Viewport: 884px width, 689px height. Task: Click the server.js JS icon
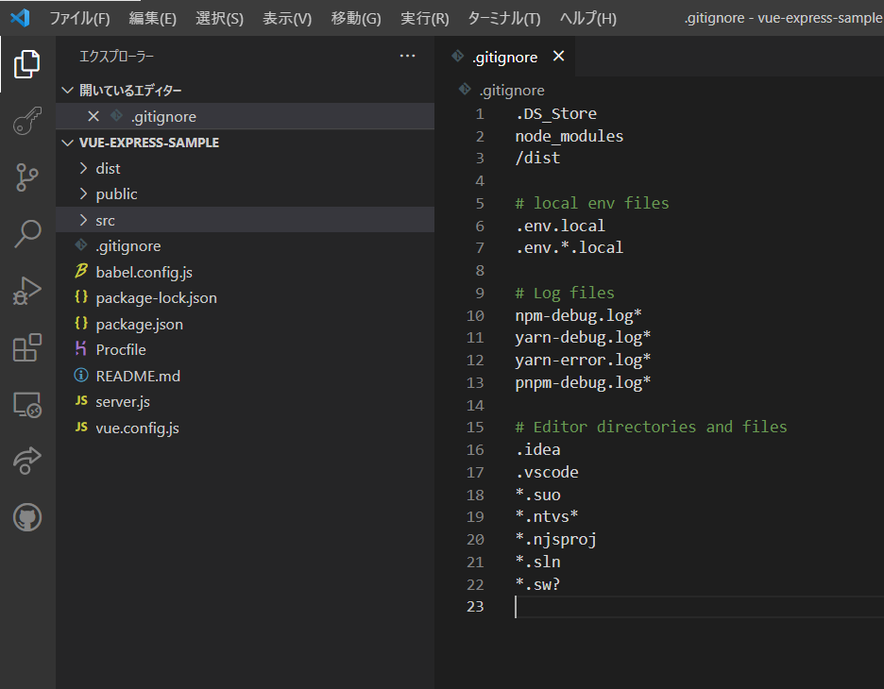coord(81,400)
